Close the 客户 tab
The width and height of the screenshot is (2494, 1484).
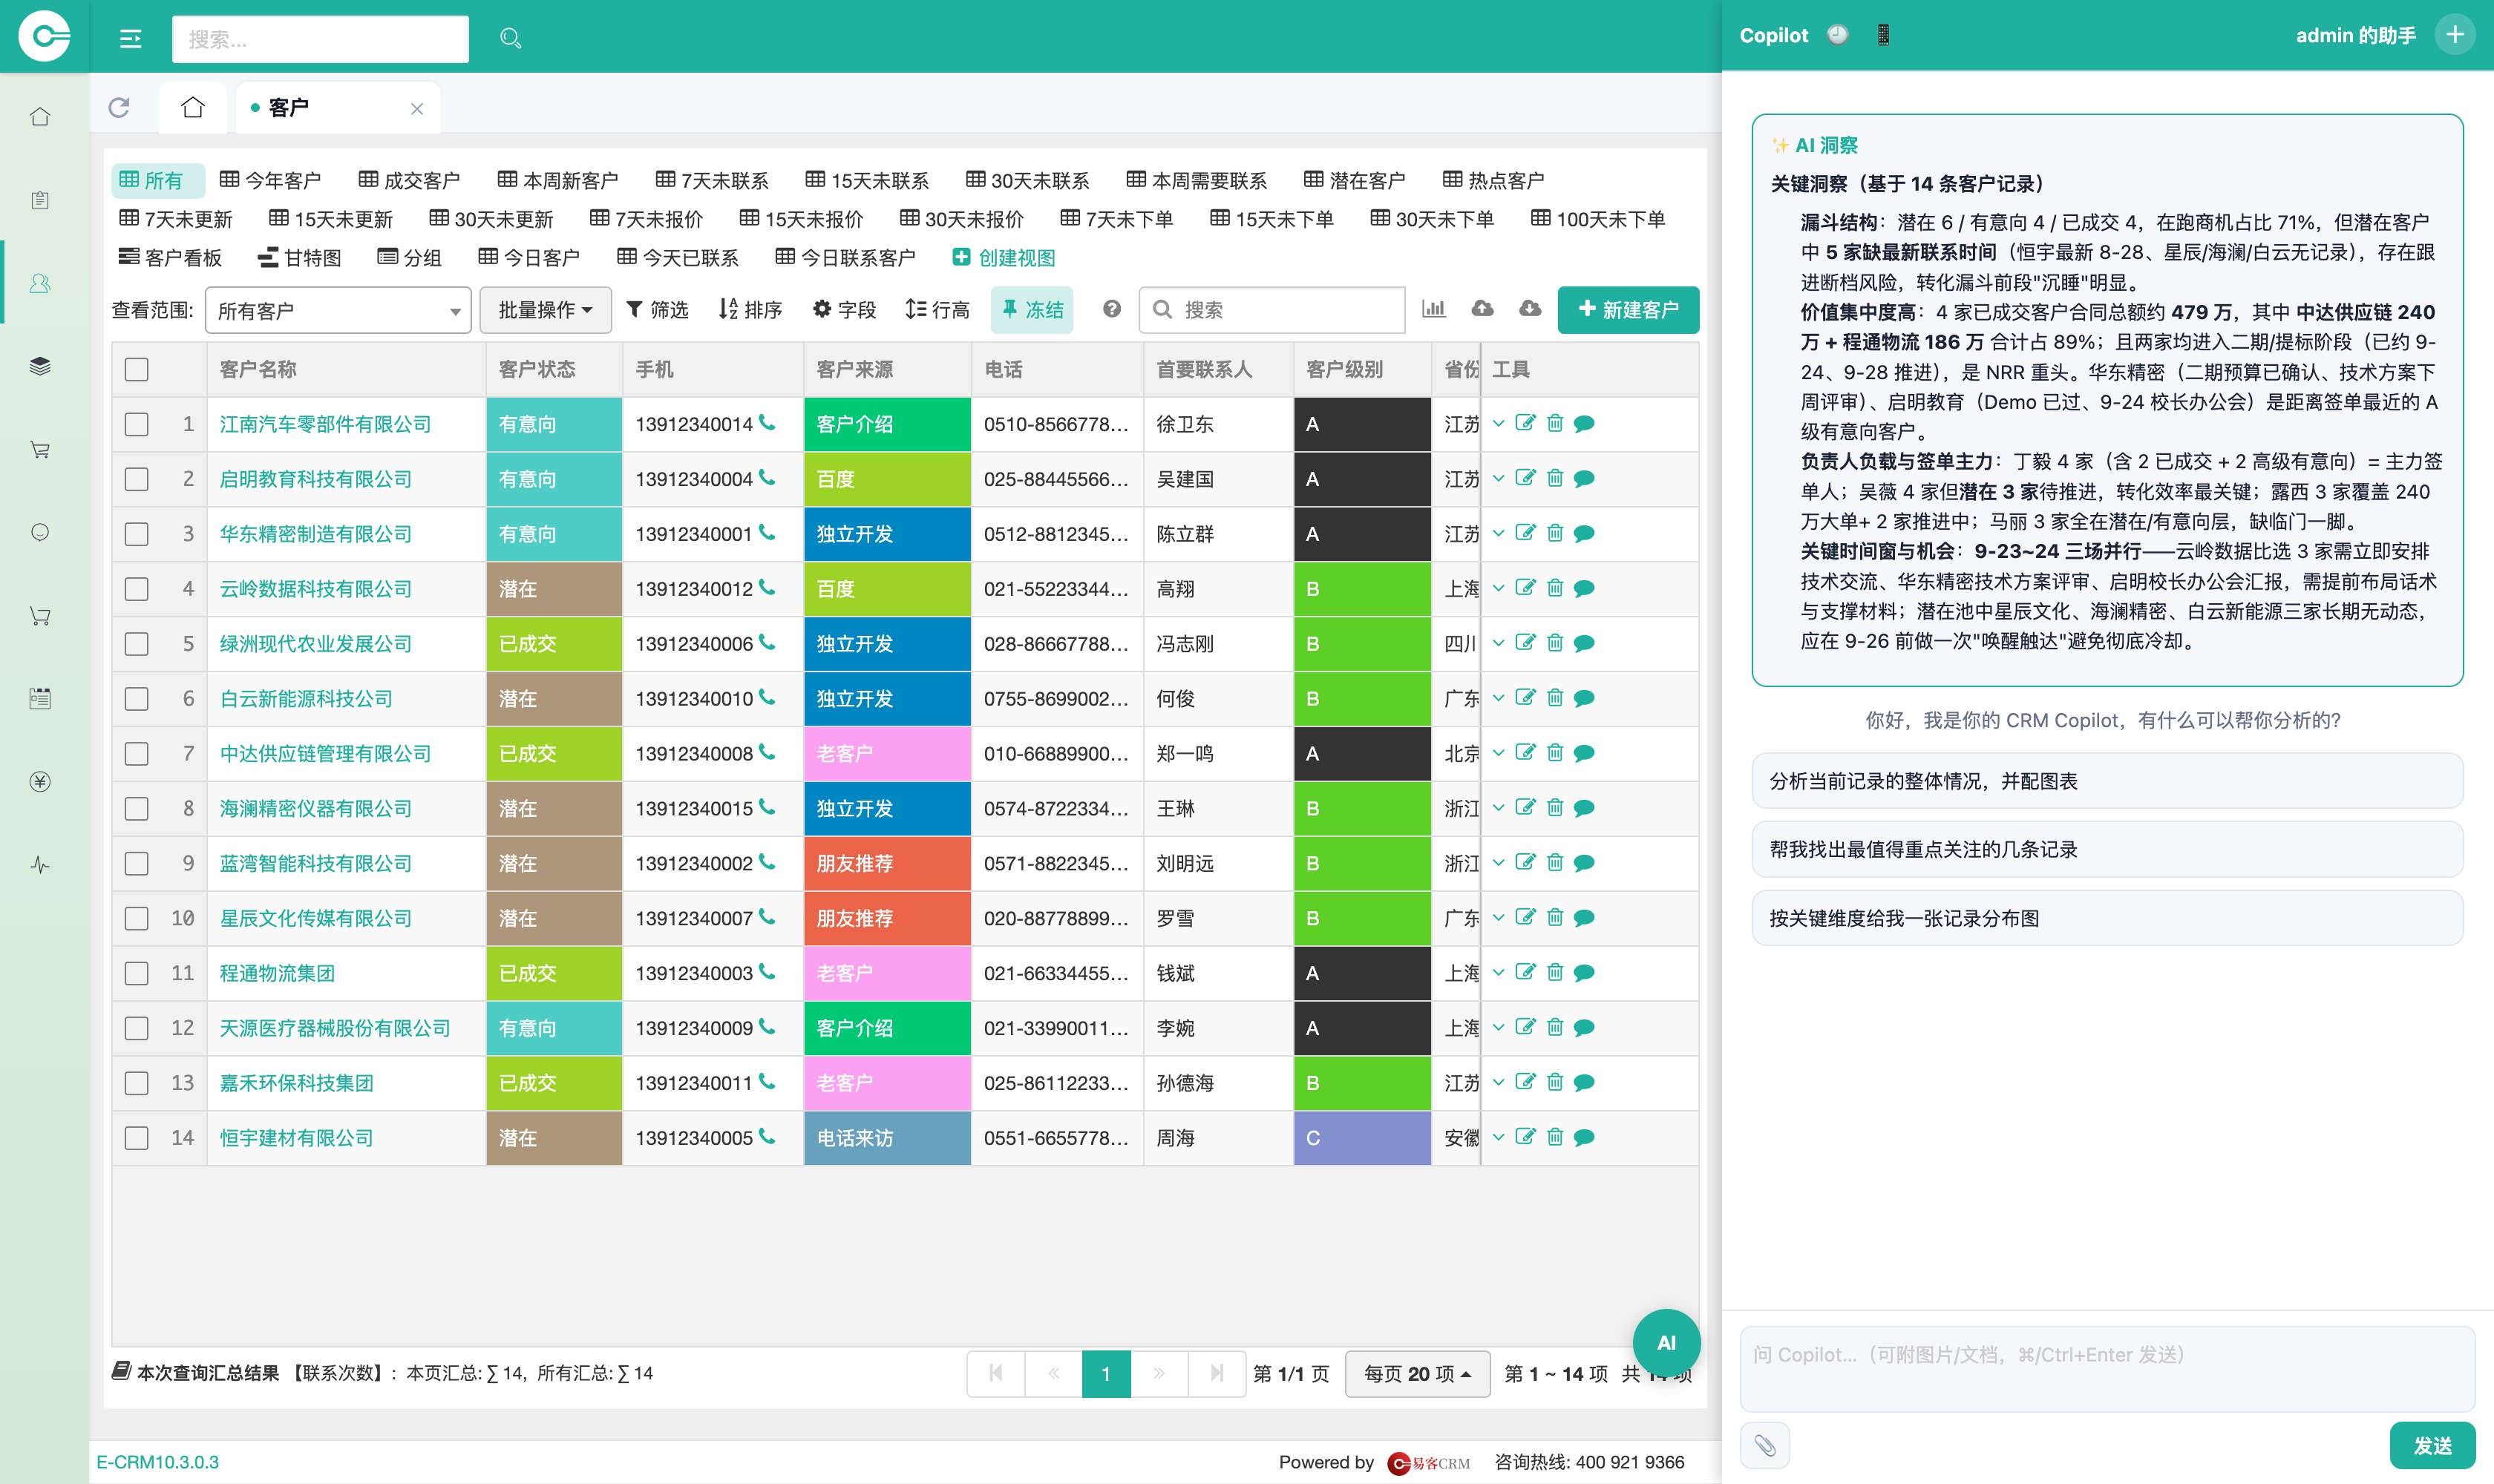tap(417, 108)
